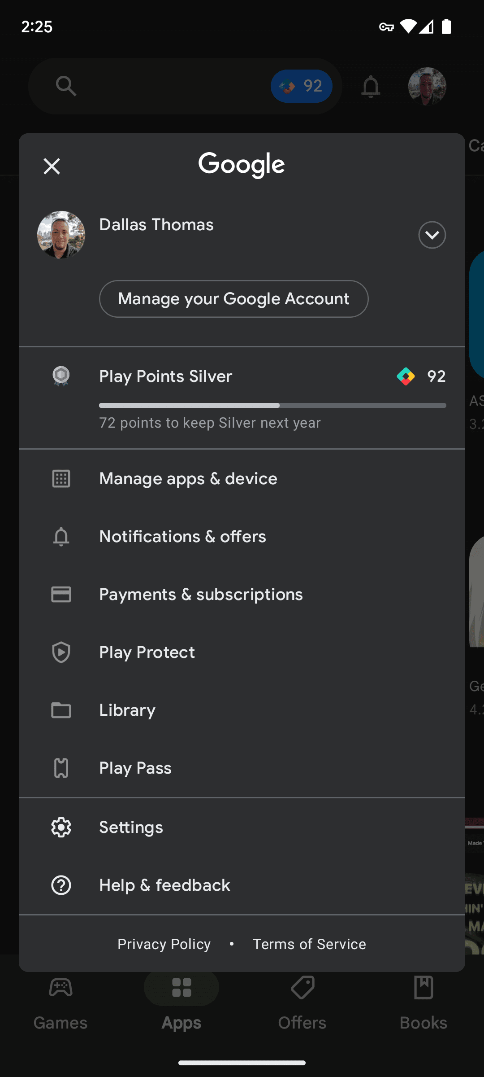Tap Payments & subscriptions card icon
Viewport: 484px width, 1077px height.
coord(61,595)
